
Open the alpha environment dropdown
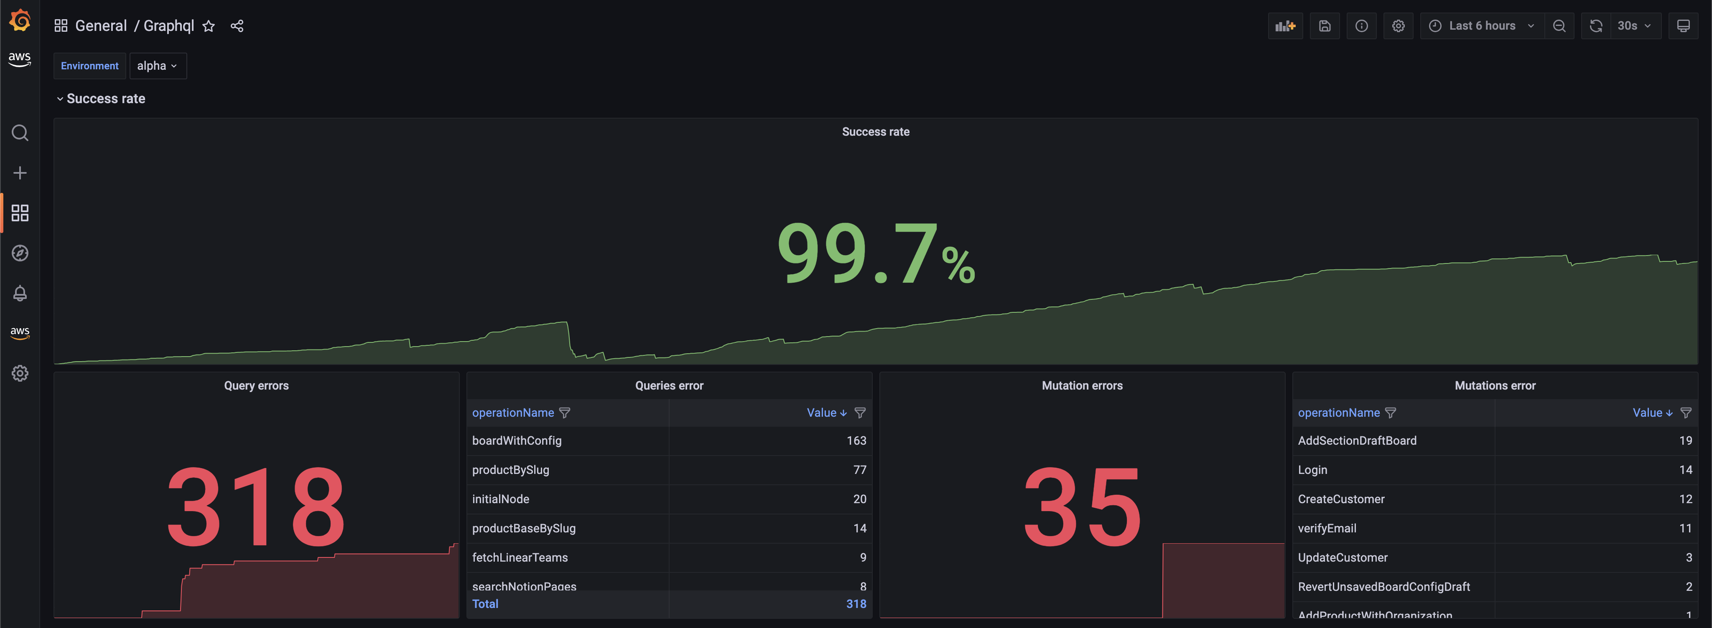tap(158, 66)
